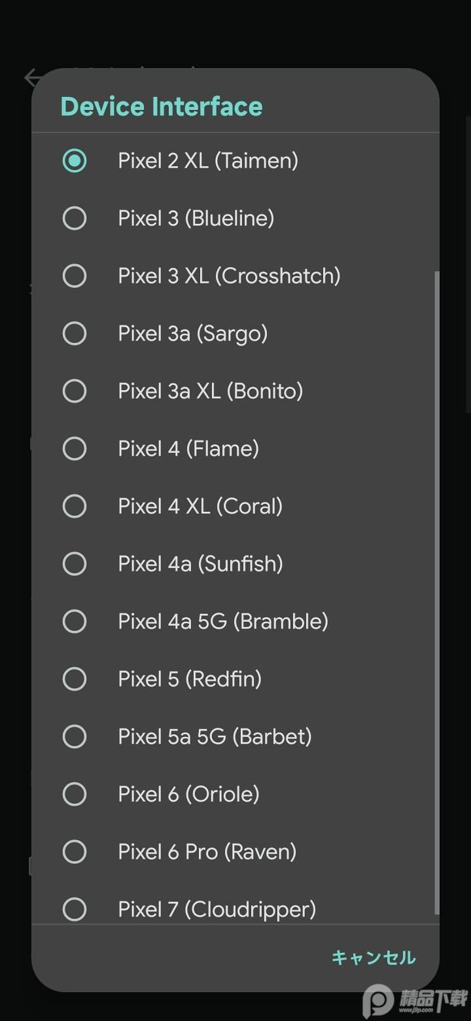Enable Pixel 3a XL (Bonito) radio button
This screenshot has width=471, height=1021.
(74, 391)
